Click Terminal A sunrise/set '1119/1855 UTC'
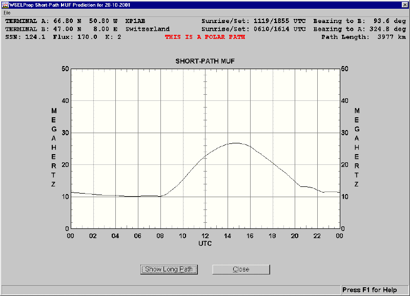The width and height of the screenshot is (410, 296). [279, 21]
